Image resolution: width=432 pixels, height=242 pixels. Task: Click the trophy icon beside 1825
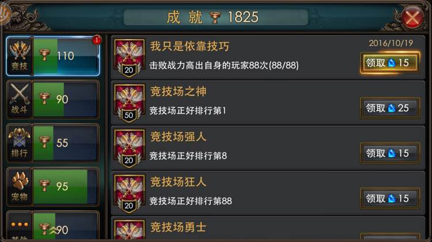(215, 17)
